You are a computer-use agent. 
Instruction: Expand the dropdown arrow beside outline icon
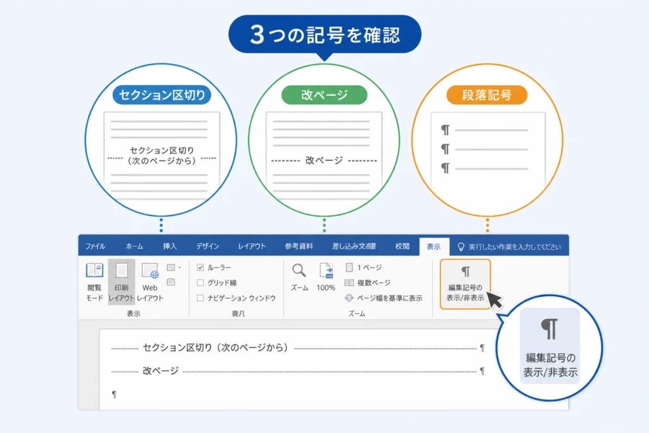pos(179,268)
